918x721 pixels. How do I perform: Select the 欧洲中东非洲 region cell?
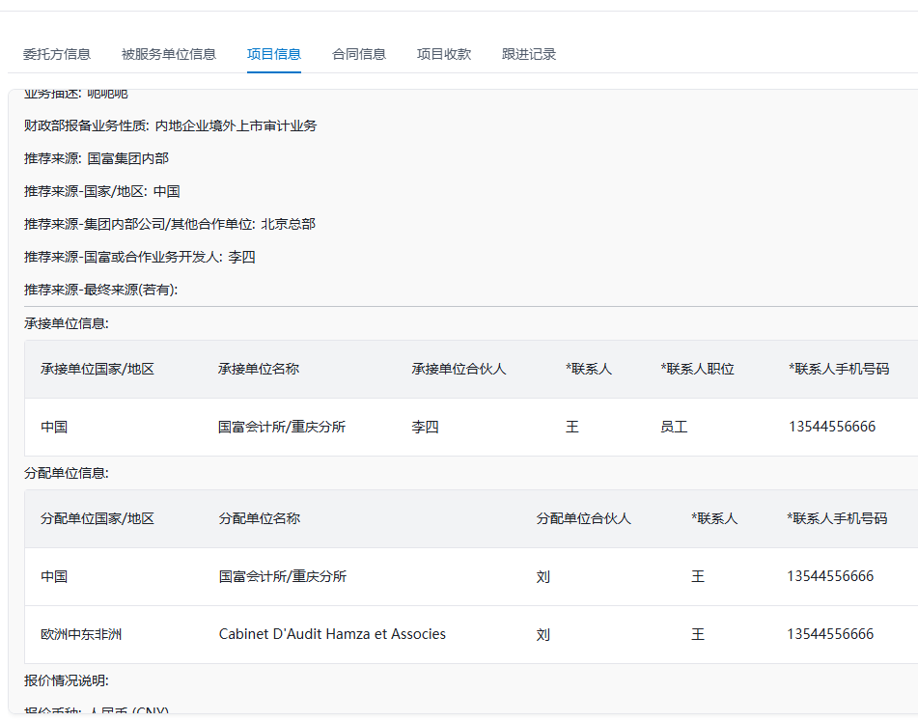click(x=81, y=634)
